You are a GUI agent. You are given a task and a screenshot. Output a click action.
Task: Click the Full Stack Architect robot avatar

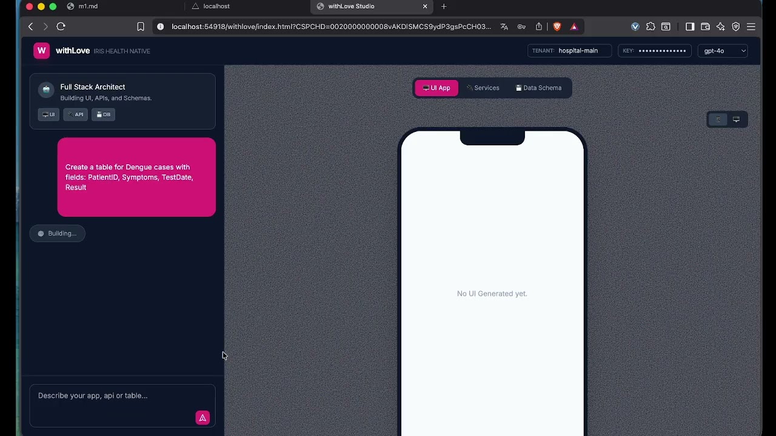(46, 90)
